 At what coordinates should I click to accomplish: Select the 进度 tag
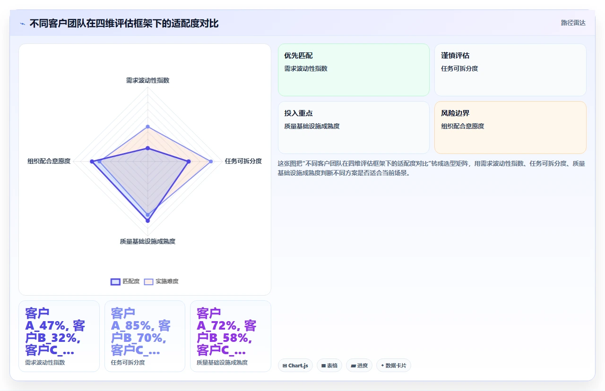click(359, 365)
